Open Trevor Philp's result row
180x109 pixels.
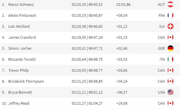coord(18,70)
